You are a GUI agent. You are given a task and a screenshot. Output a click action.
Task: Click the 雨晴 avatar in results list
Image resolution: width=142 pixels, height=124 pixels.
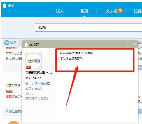click(x=14, y=85)
